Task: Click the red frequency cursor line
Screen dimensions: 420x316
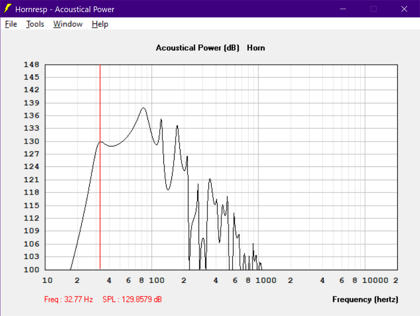Action: pos(100,167)
